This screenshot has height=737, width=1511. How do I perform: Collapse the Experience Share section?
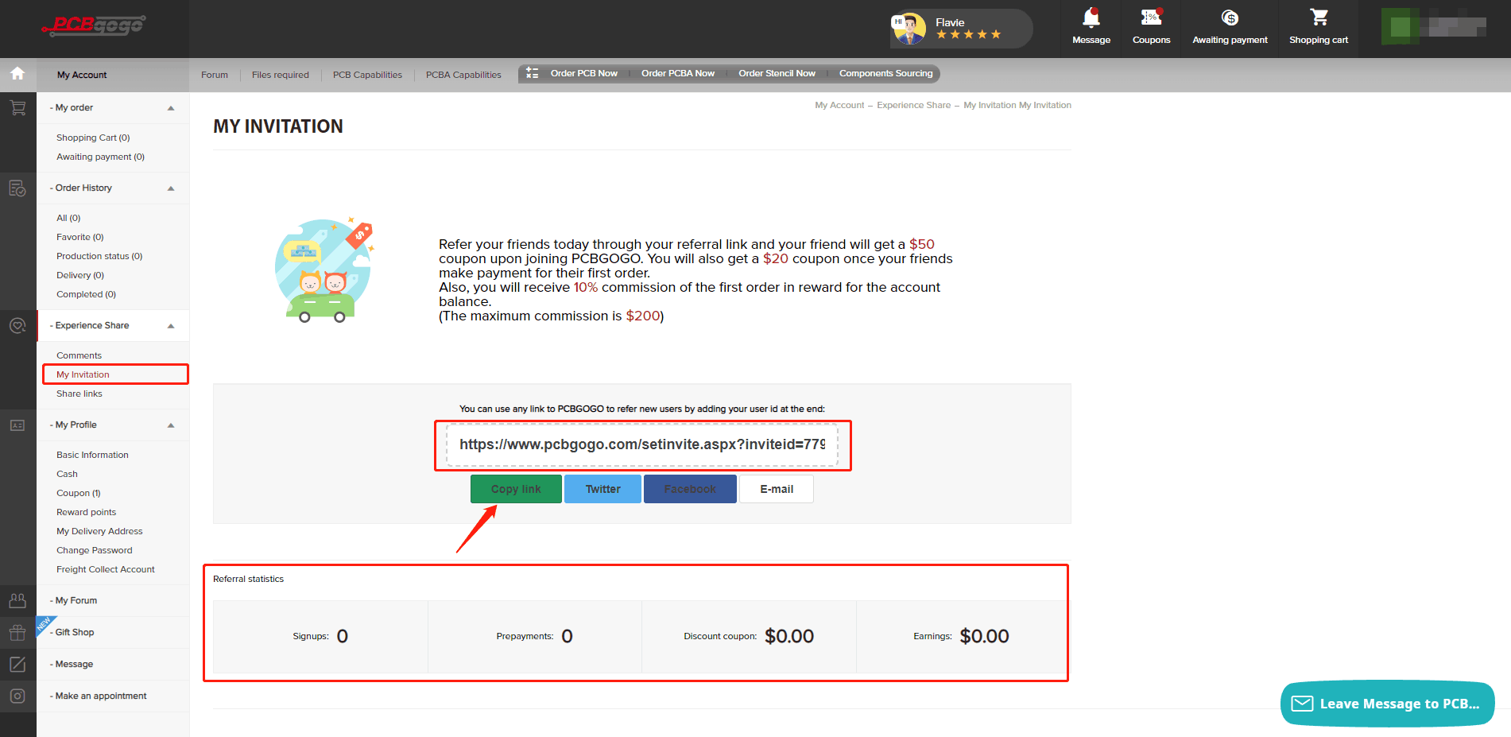click(x=171, y=326)
